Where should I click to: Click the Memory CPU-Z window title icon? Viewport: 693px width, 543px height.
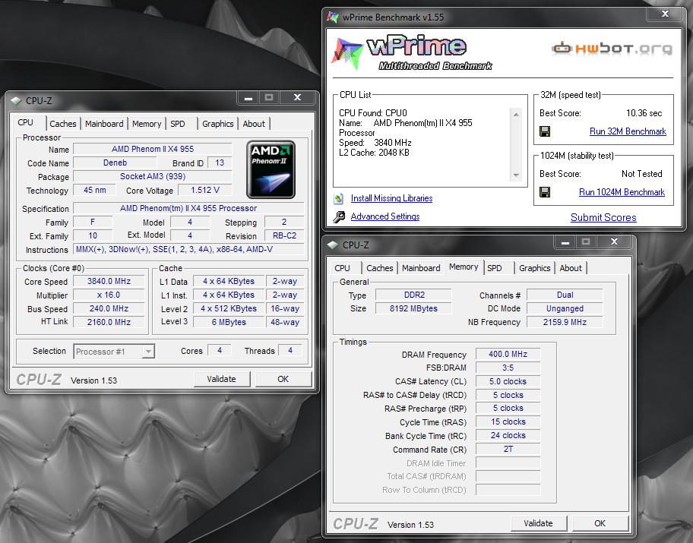coord(333,245)
